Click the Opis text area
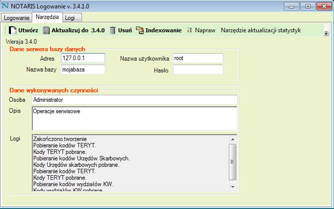The height and width of the screenshot is (209, 334). pyautogui.click(x=135, y=119)
